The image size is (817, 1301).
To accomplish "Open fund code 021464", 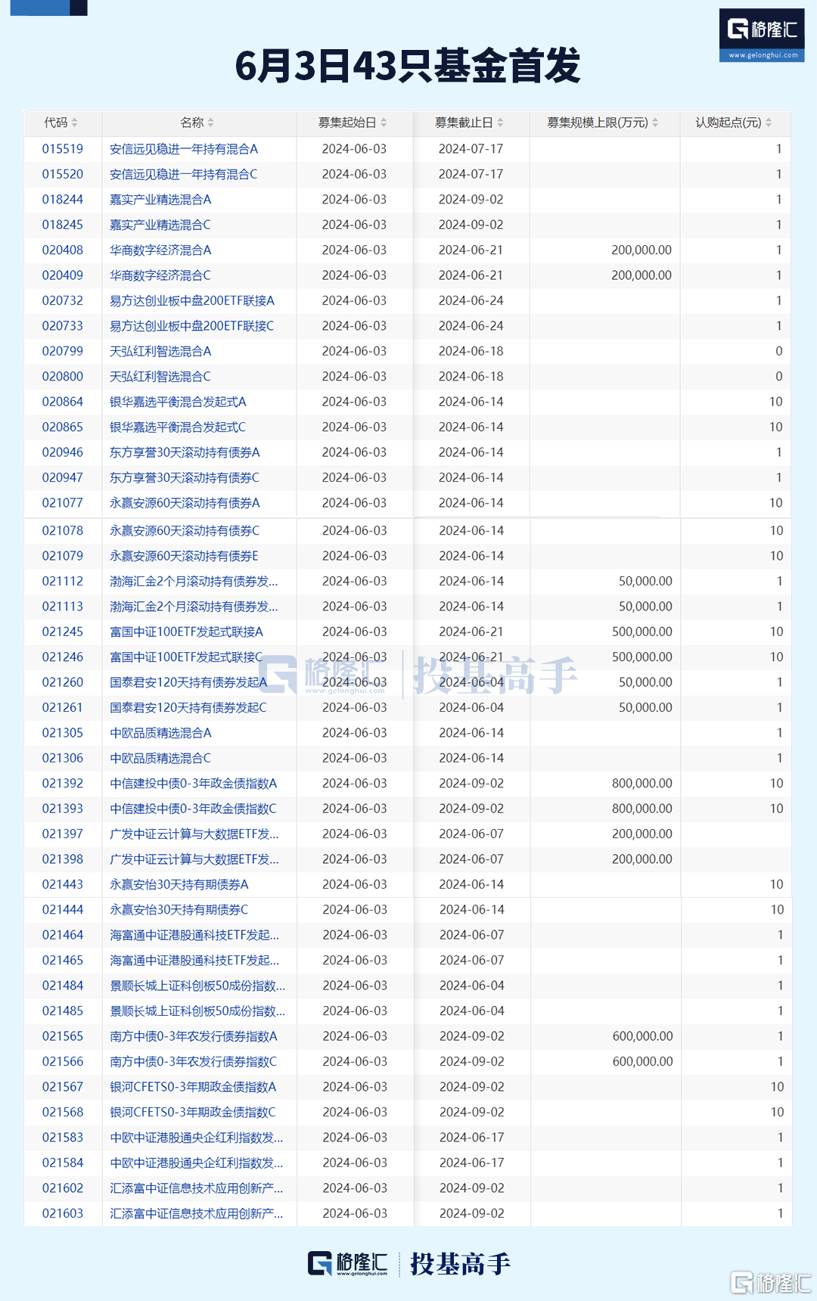I will pyautogui.click(x=63, y=936).
